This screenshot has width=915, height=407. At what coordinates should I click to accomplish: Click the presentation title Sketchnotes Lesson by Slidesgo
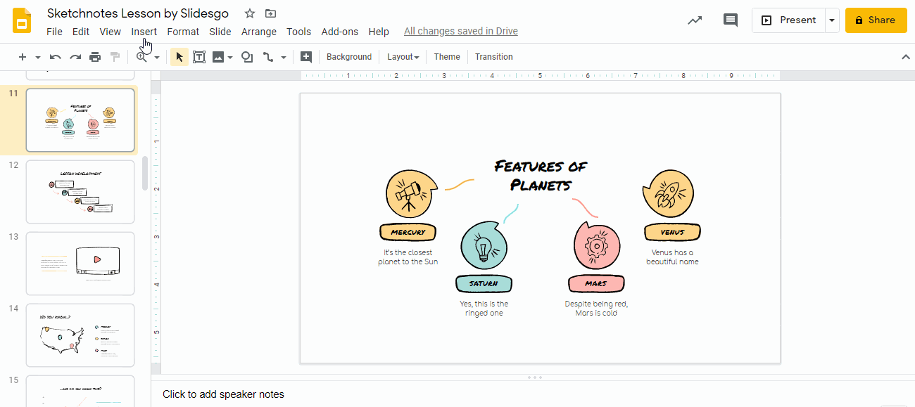pos(138,13)
